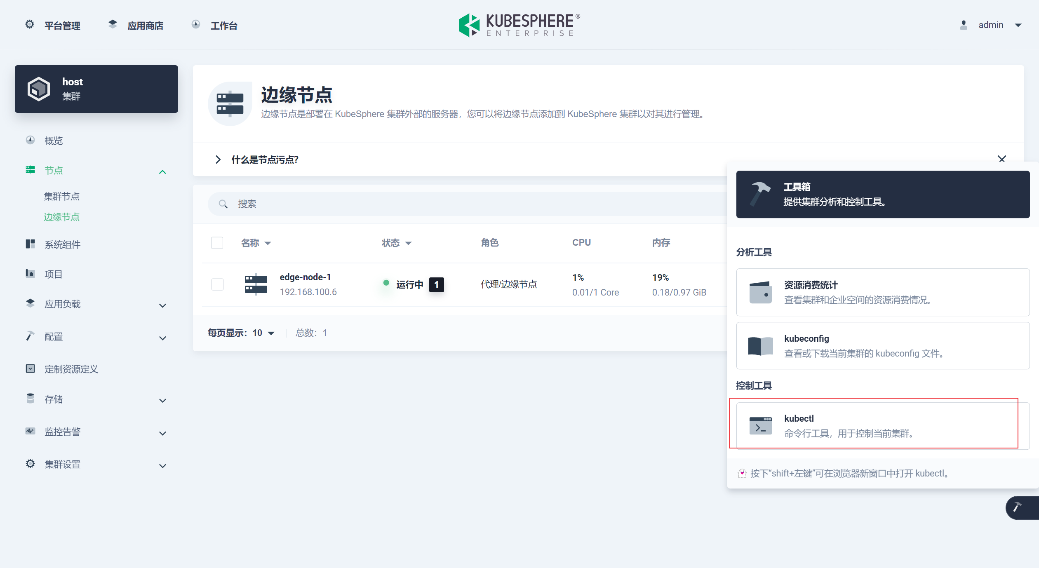Check the edge-node-1 row checkbox
The height and width of the screenshot is (568, 1039).
point(217,284)
